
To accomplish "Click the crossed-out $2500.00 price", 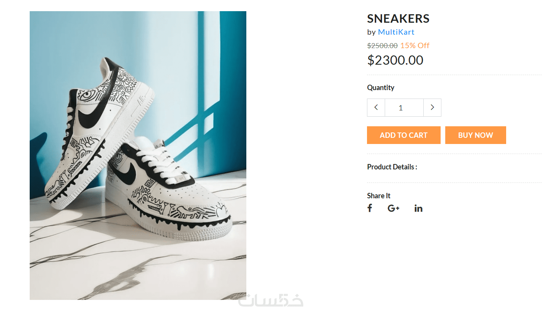I will 382,45.
